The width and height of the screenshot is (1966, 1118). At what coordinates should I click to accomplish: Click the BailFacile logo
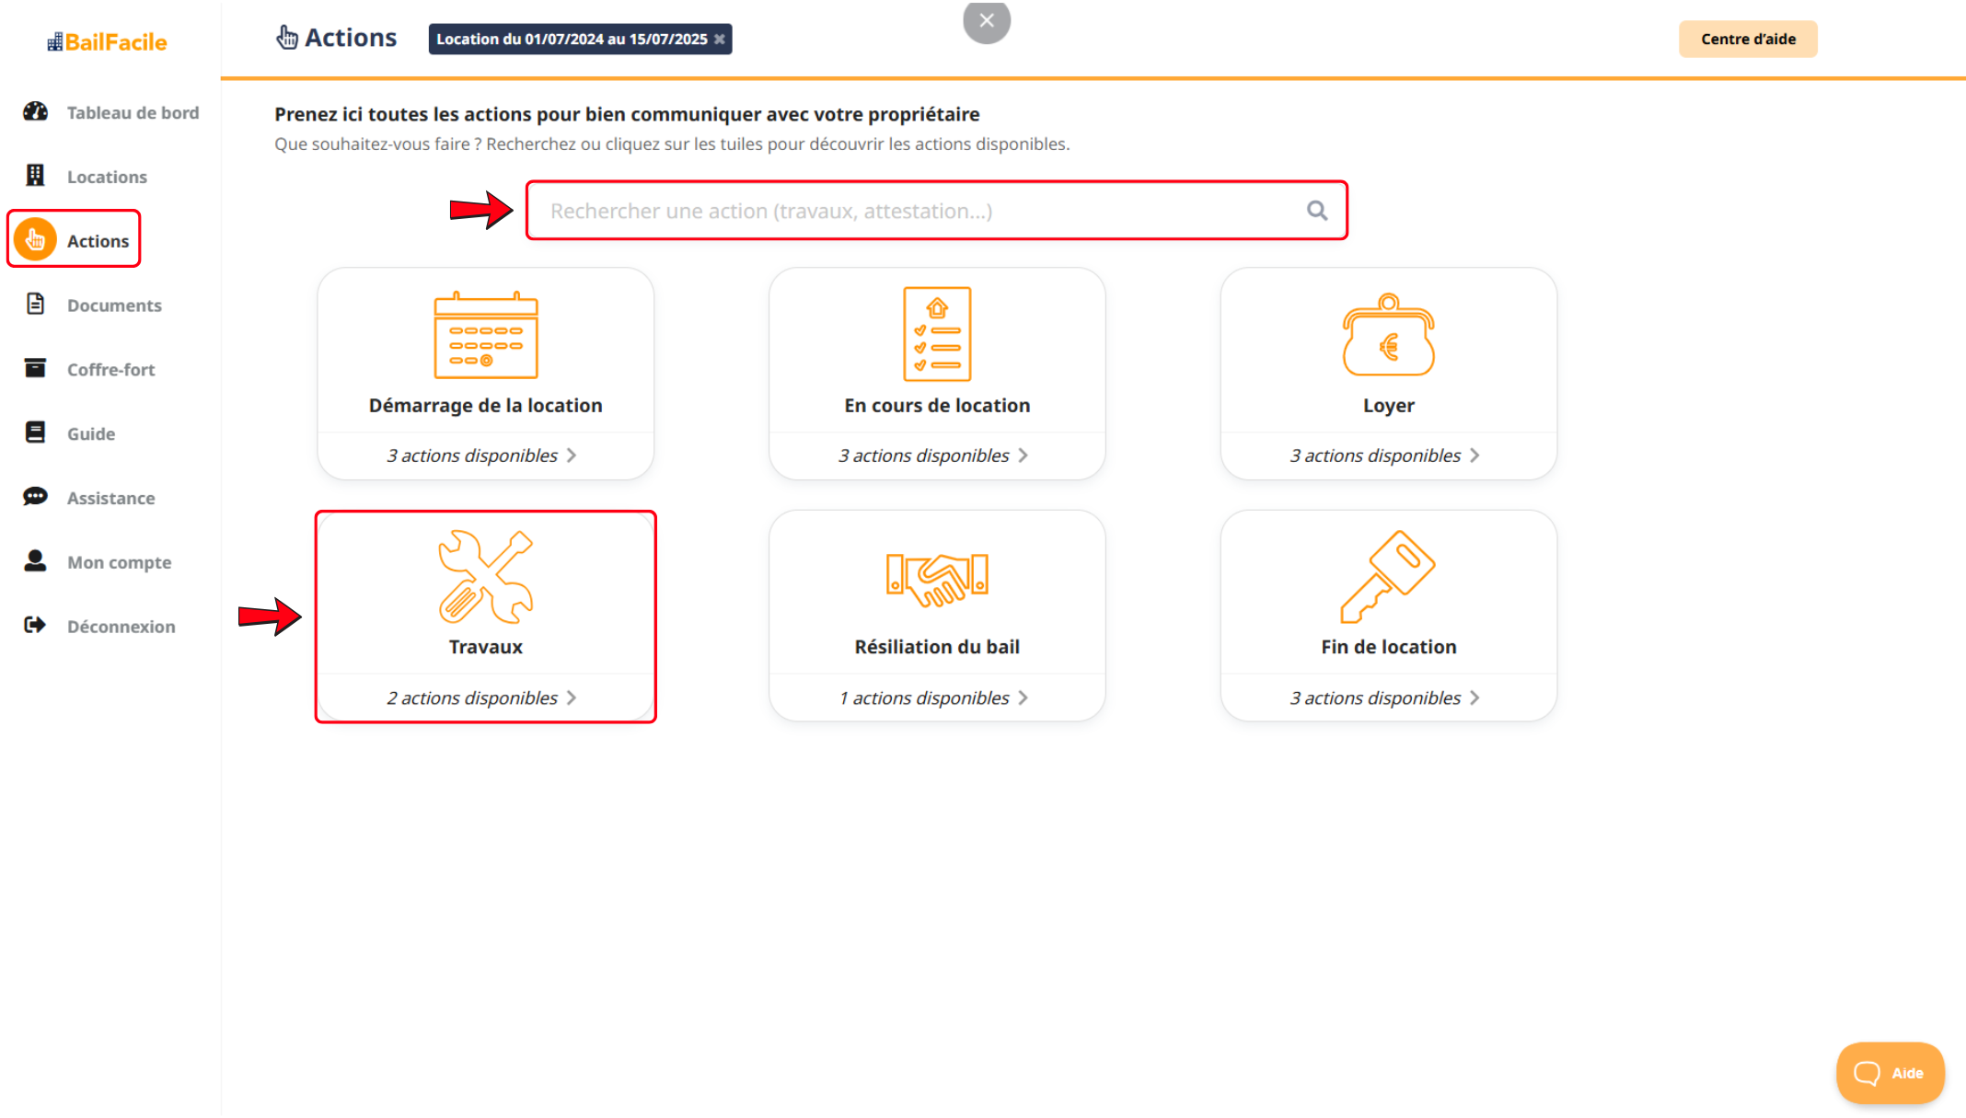(108, 41)
